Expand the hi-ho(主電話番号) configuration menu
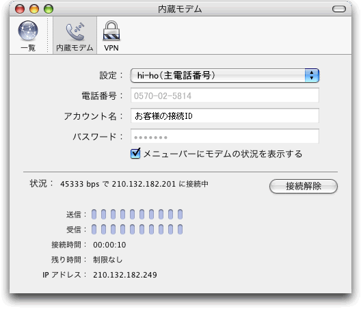The height and width of the screenshot is (309, 361). (x=224, y=75)
